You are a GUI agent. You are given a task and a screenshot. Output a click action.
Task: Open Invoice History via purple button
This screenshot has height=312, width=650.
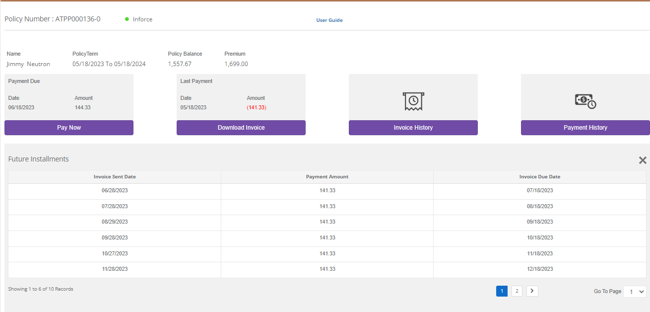tap(413, 128)
